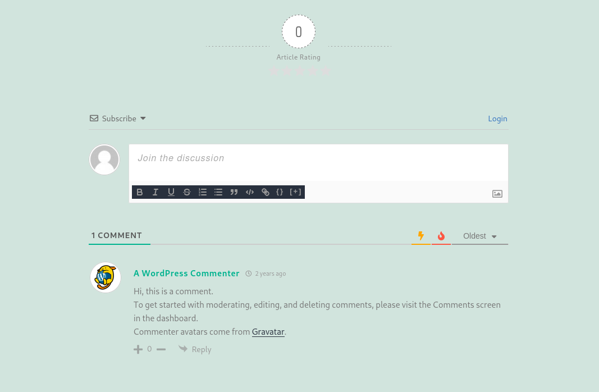
Task: Downvote the comment with the minus icon
Action: coord(161,349)
